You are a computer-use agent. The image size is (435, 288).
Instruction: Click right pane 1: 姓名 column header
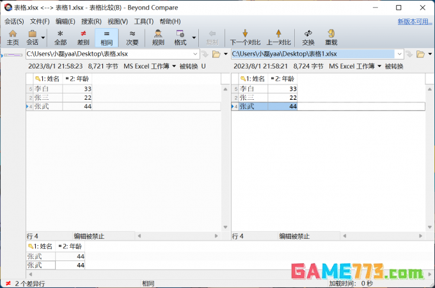coord(253,79)
